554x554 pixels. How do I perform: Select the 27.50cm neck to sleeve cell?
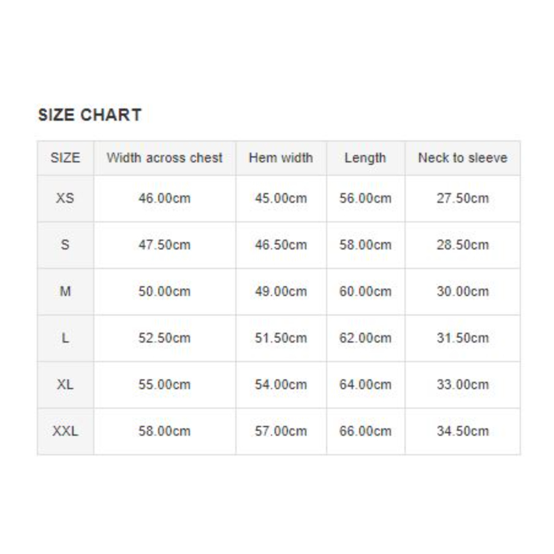point(463,199)
